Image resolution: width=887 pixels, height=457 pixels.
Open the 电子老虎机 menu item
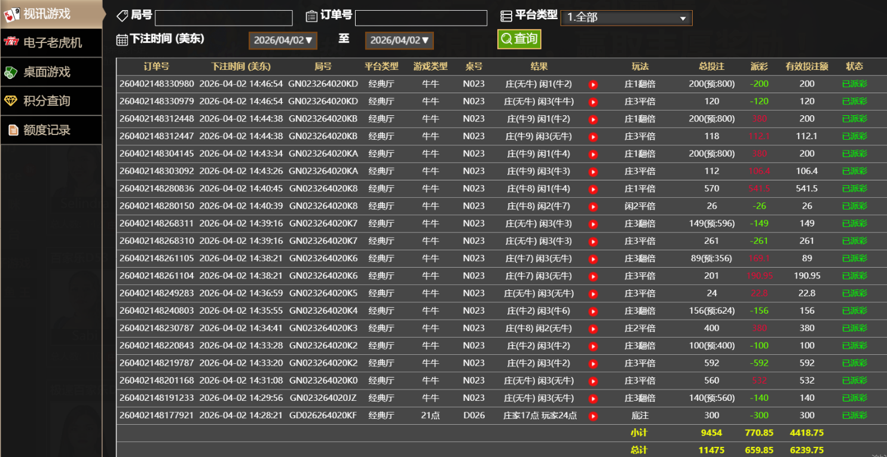click(51, 43)
